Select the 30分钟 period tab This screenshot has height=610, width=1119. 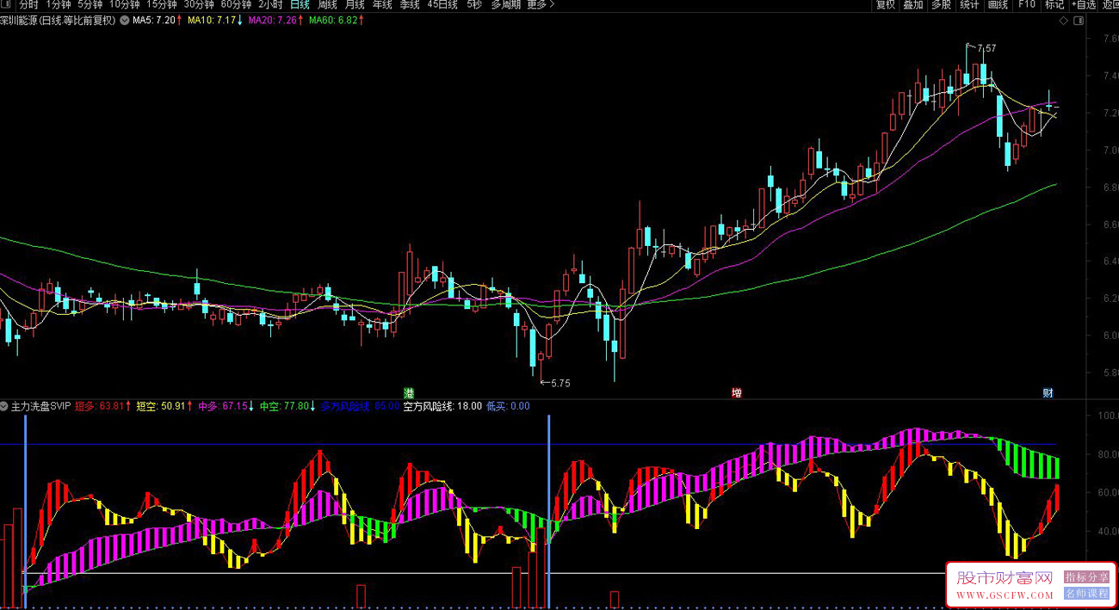198,5
